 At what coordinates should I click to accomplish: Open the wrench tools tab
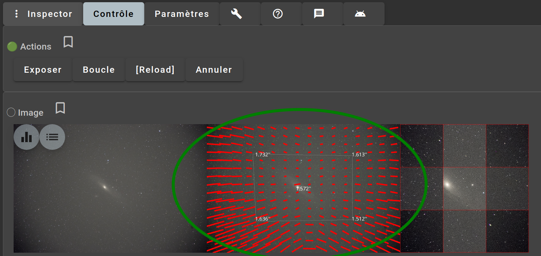tap(236, 14)
